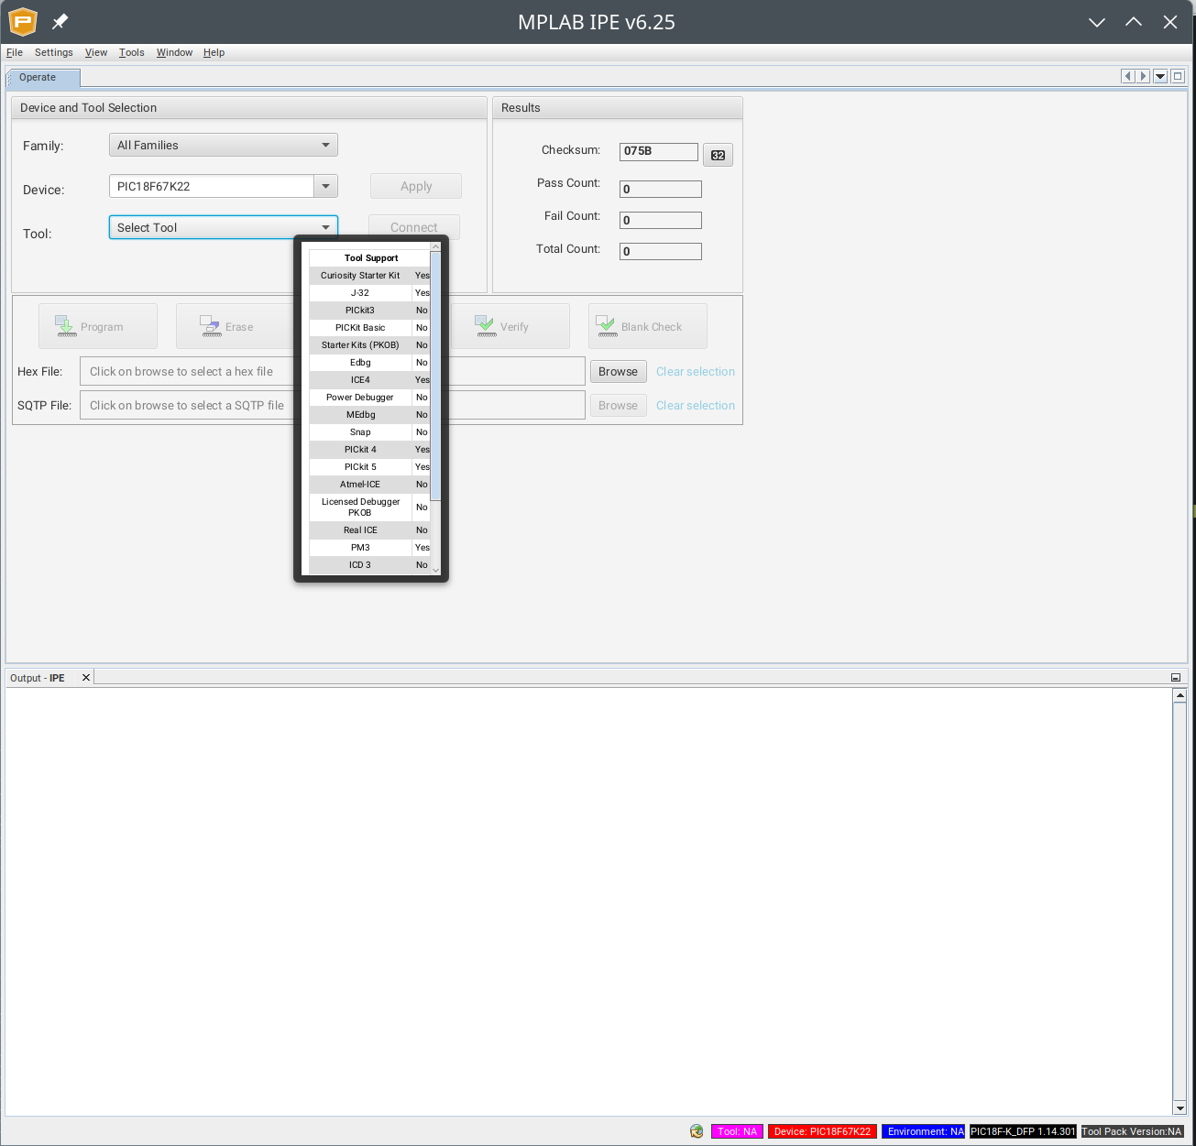Click Clear selection link for Hex File
Viewport: 1196px width, 1146px height.
[695, 372]
